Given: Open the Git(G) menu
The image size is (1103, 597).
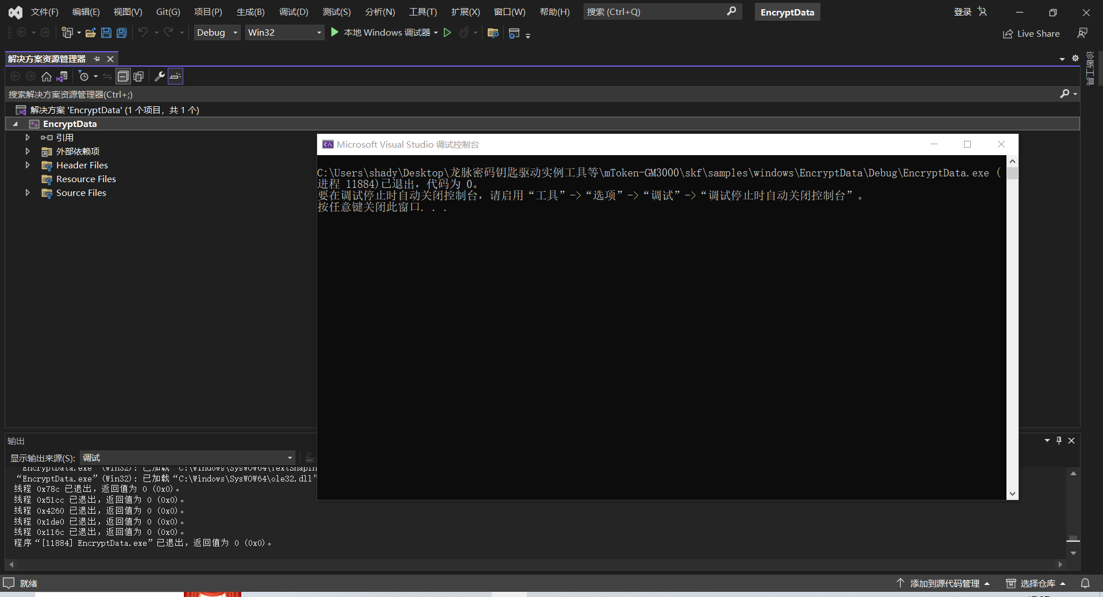Looking at the screenshot, I should point(168,11).
